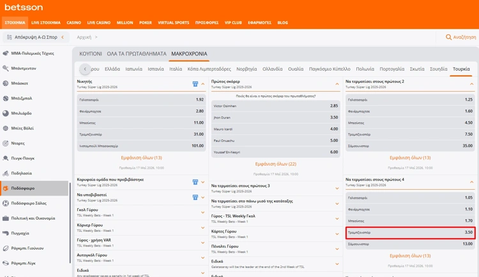Select Mauro Icardi odds 4.00
The width and height of the screenshot is (479, 277).
(275, 129)
